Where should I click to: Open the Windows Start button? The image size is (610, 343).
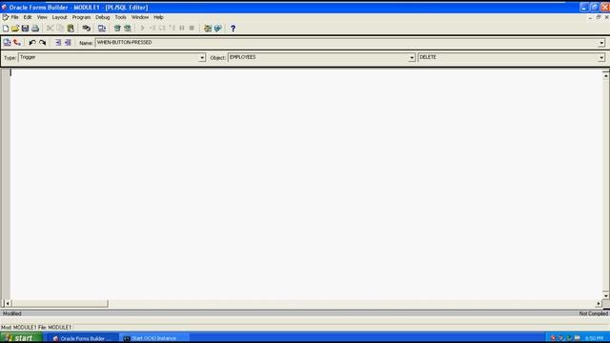21,338
